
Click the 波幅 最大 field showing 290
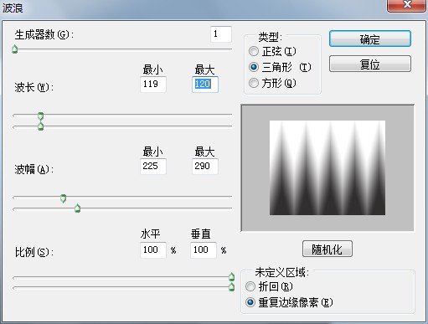click(x=205, y=167)
